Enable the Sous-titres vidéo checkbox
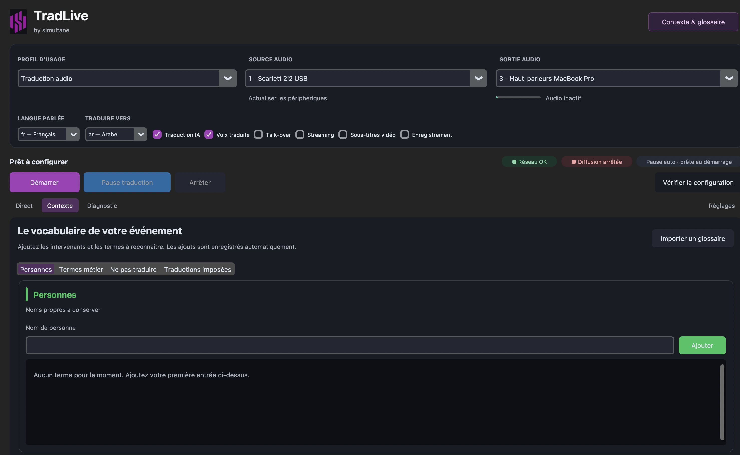 (x=343, y=134)
